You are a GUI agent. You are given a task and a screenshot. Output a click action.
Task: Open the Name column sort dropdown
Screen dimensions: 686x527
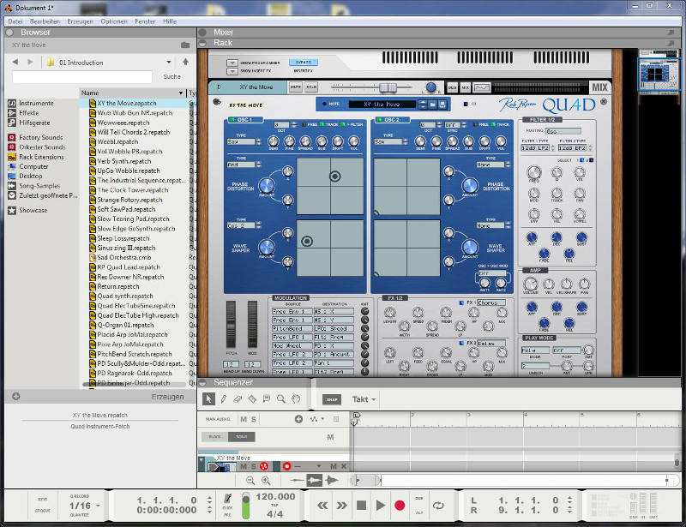(181, 93)
